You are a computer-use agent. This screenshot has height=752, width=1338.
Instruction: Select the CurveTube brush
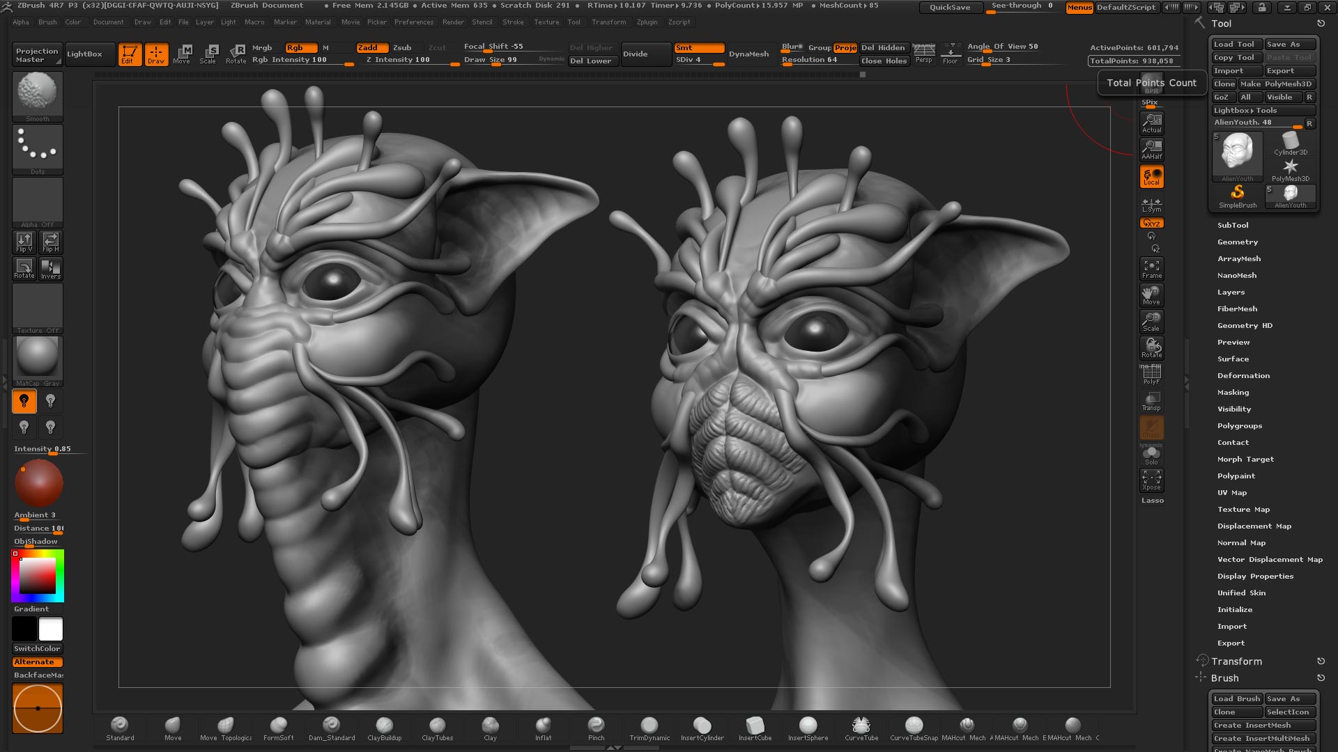861,728
